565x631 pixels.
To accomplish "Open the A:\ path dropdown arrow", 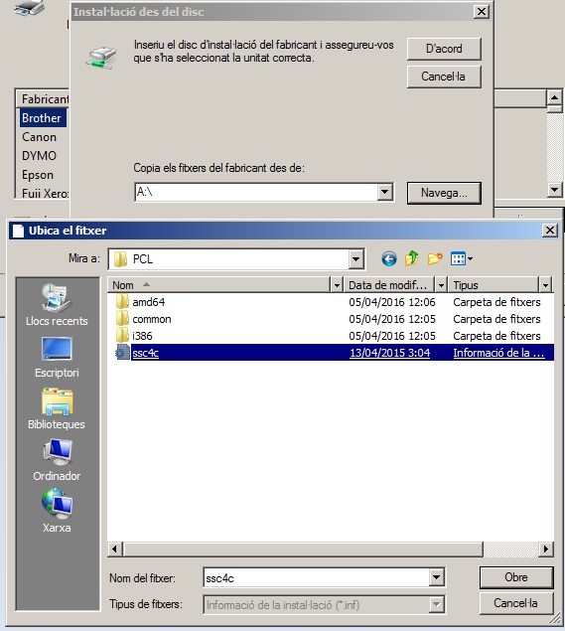I will 385,192.
